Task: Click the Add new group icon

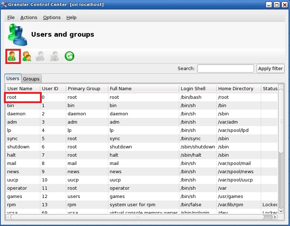Action: [x=27, y=56]
